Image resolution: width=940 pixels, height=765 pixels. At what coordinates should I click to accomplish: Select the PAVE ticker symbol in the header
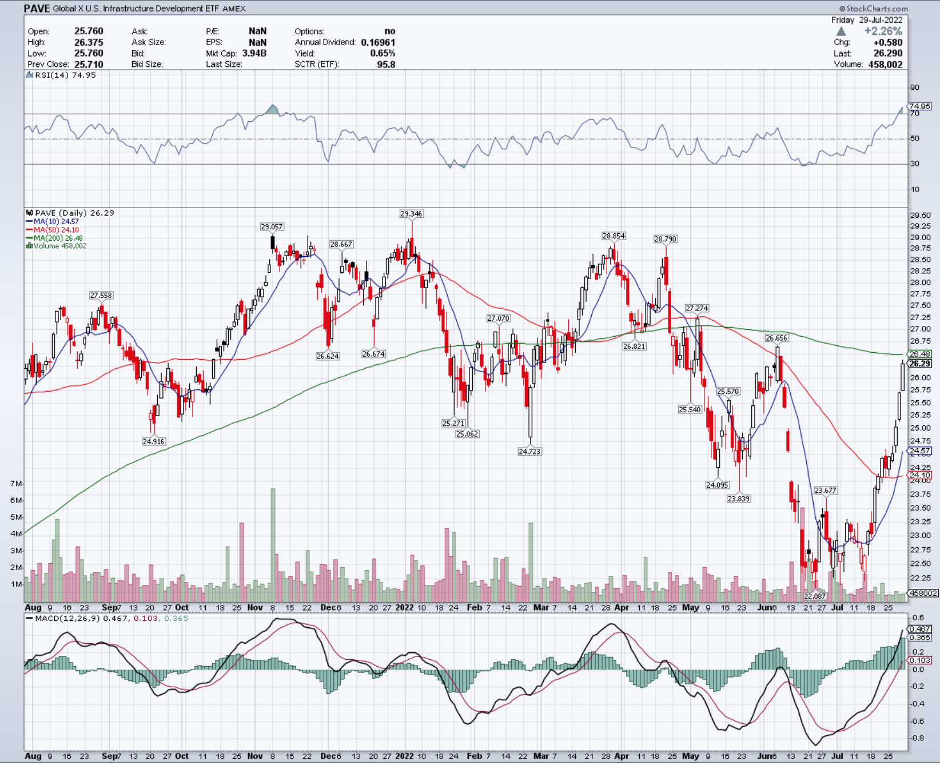[x=37, y=8]
